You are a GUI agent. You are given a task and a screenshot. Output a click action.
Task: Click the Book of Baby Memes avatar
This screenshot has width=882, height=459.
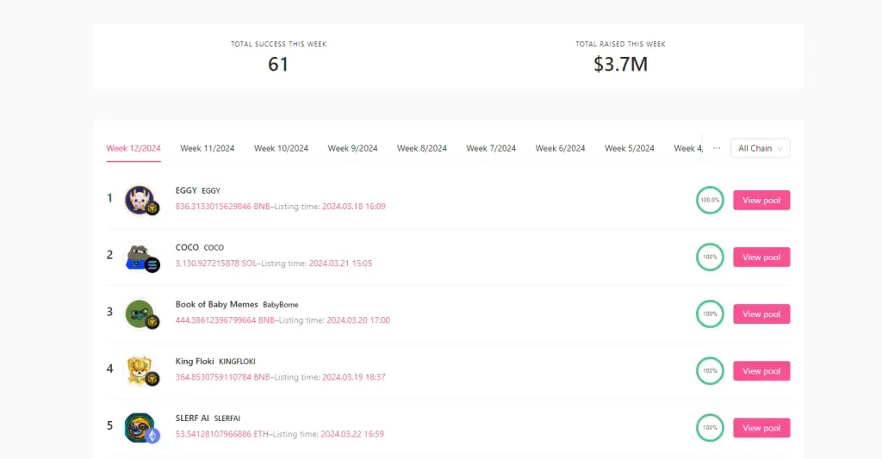click(x=140, y=313)
